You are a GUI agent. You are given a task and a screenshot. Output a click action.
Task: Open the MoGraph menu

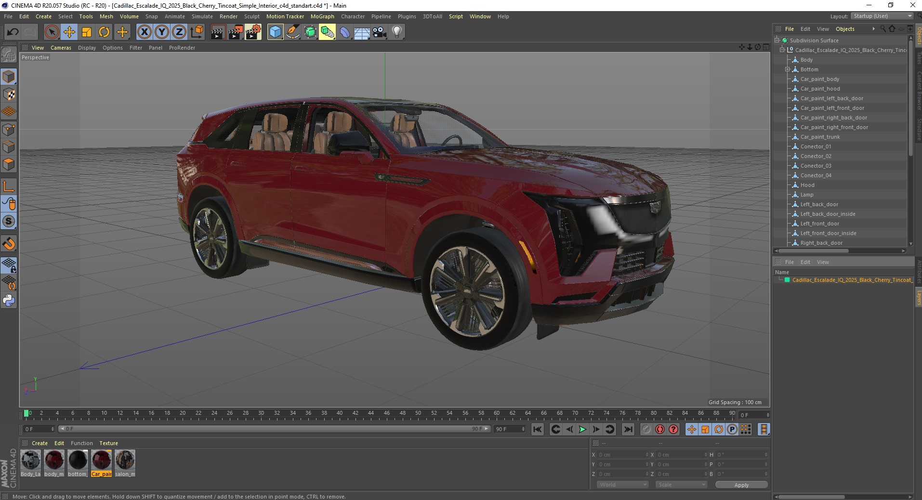coord(322,16)
